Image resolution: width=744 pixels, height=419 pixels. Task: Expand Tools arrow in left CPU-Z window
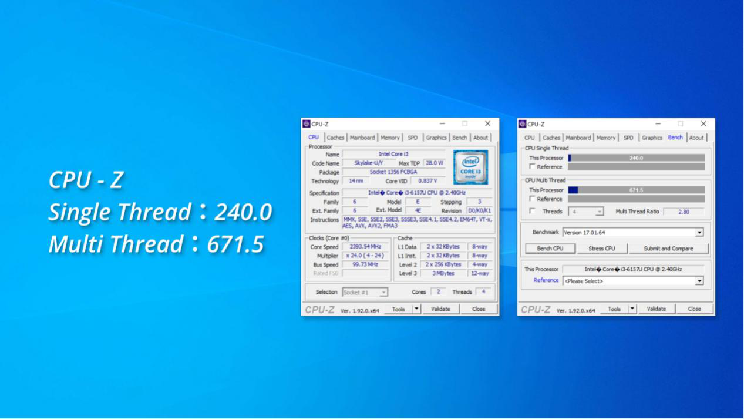coord(416,309)
